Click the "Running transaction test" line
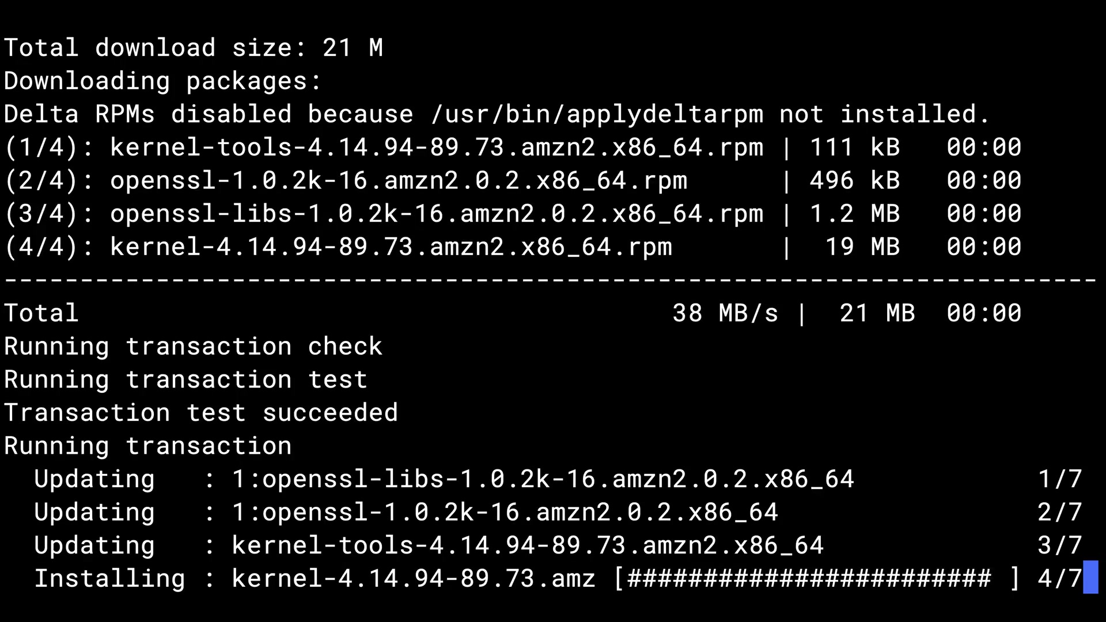This screenshot has width=1106, height=622. click(185, 380)
